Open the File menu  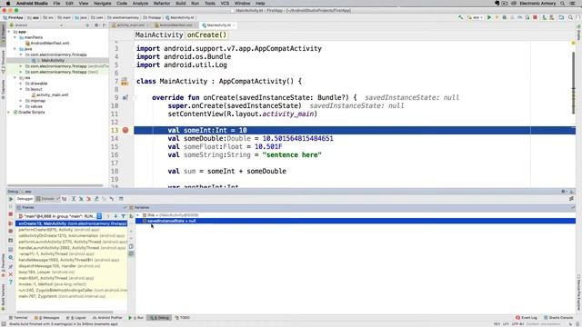pyautogui.click(x=56, y=3)
